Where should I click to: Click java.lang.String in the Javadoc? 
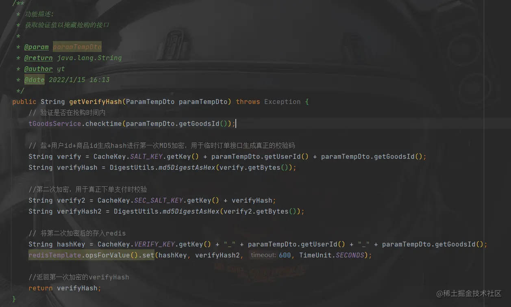pos(89,58)
